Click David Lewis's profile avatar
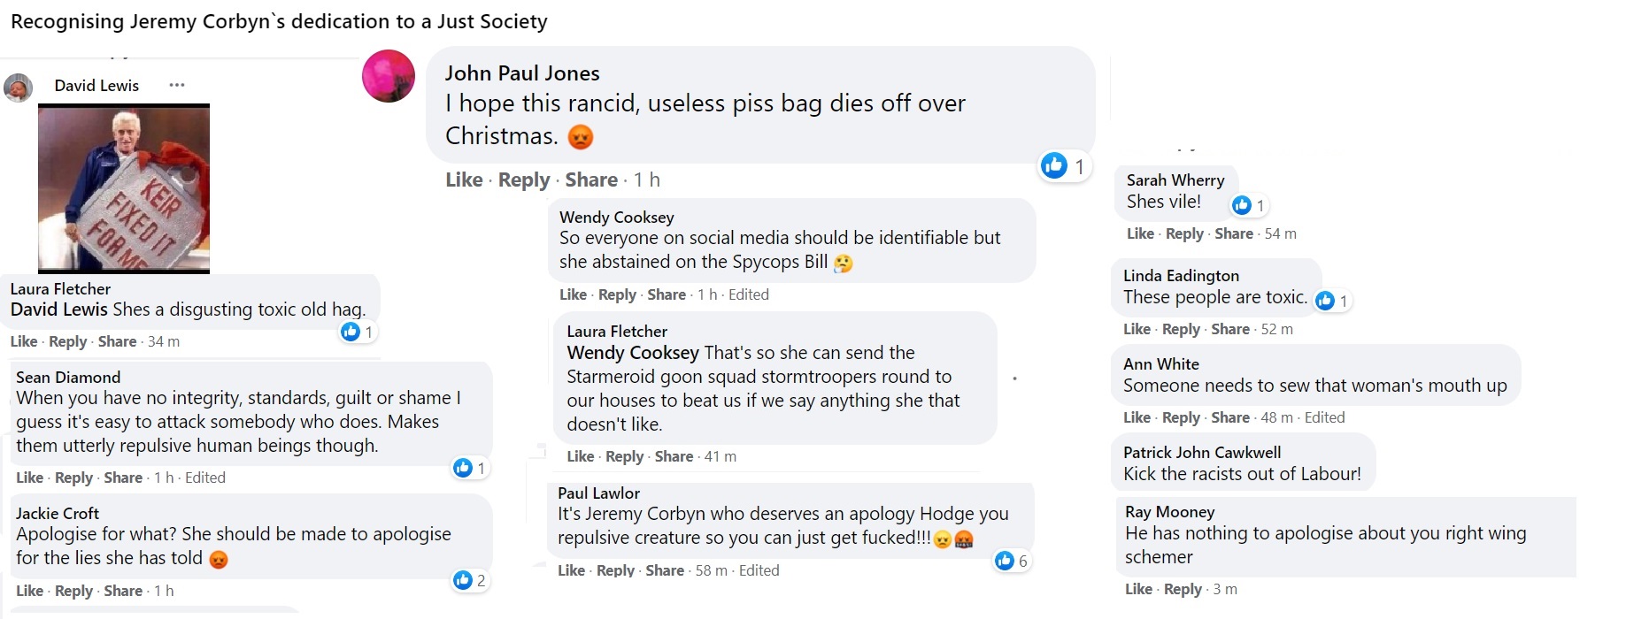Viewport: 1626px width, 619px height. click(x=18, y=88)
